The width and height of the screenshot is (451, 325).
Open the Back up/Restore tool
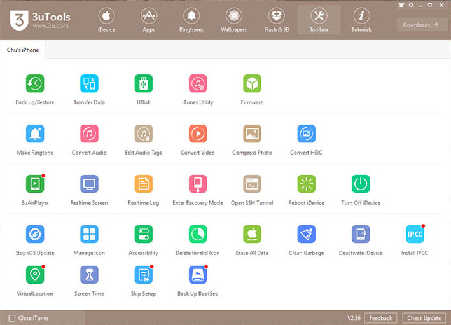(x=35, y=83)
